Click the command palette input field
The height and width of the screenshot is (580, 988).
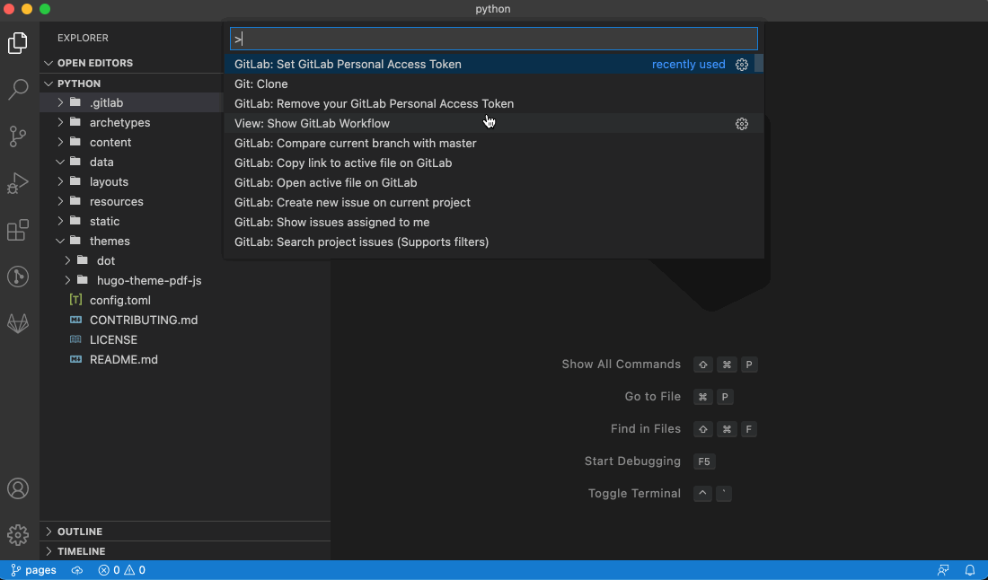click(494, 39)
